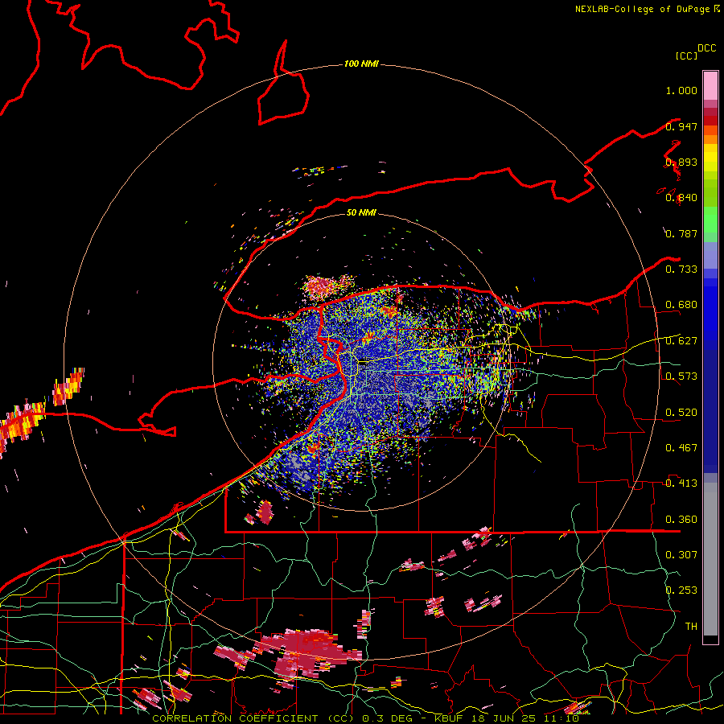Select the 0.307 scale value

[681, 555]
